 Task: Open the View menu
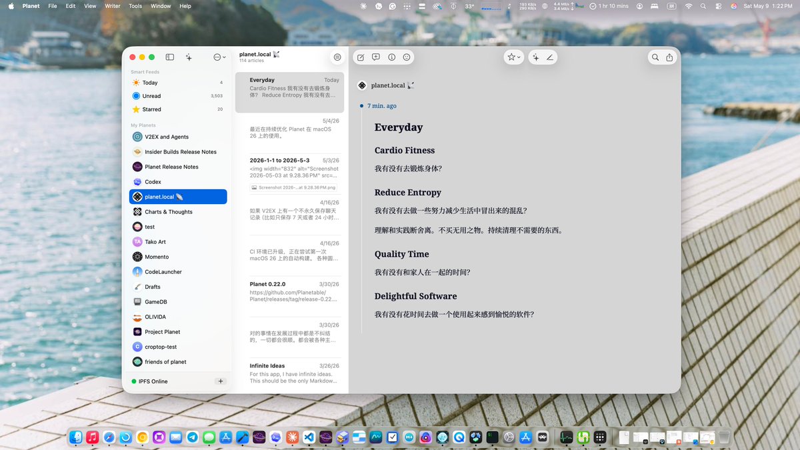[90, 6]
